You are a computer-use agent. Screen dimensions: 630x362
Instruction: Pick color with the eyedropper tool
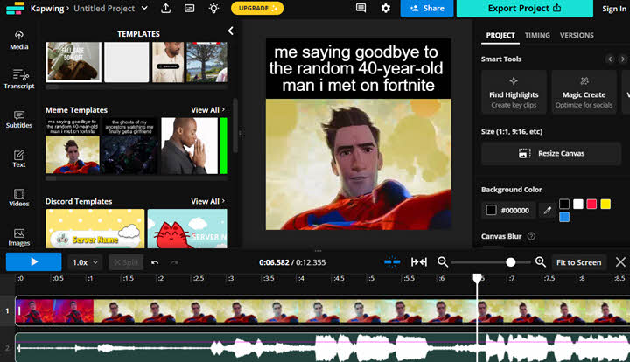(547, 210)
